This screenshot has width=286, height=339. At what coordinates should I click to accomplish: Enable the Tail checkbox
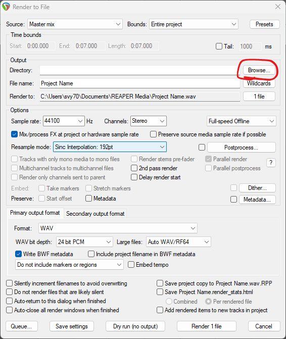coord(219,46)
